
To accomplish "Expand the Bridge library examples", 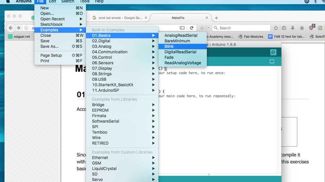I will (122, 105).
